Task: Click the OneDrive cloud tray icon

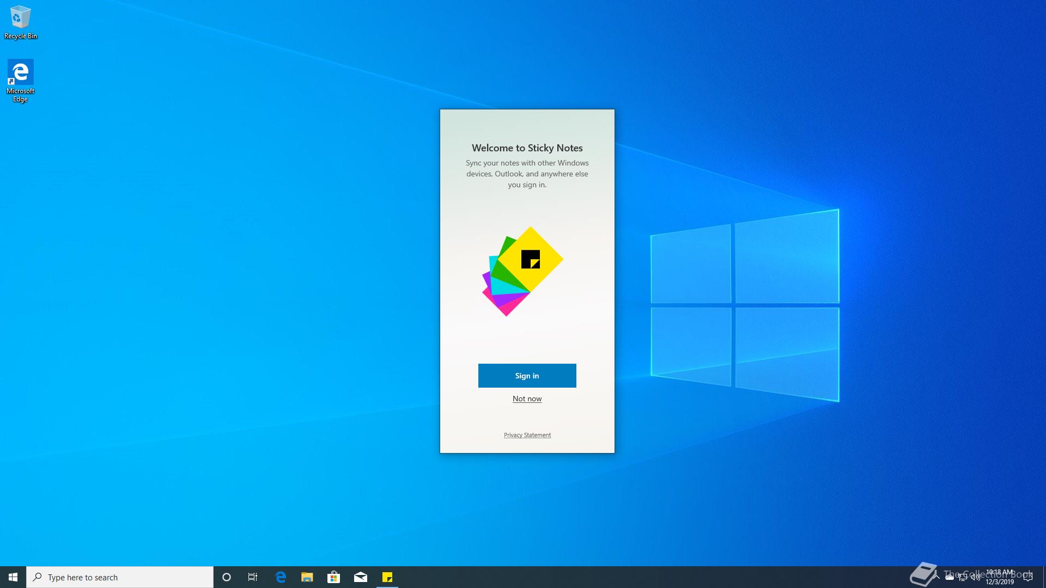Action: [950, 577]
